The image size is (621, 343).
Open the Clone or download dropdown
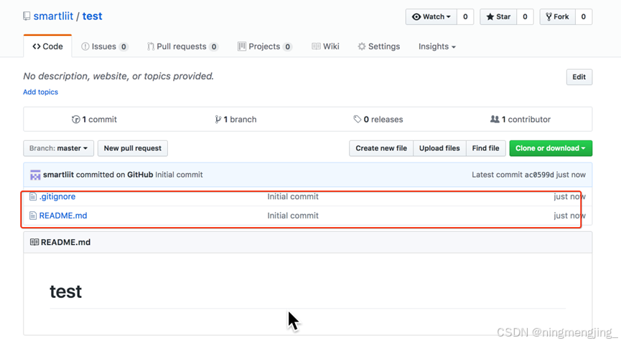(x=551, y=148)
